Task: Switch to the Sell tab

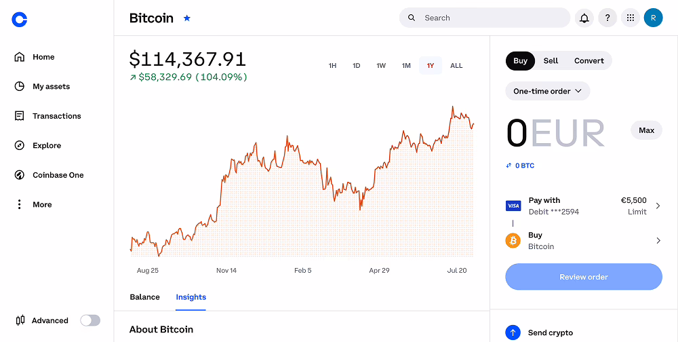Action: [x=551, y=60]
